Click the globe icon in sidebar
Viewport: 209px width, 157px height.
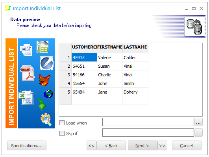tap(48, 94)
